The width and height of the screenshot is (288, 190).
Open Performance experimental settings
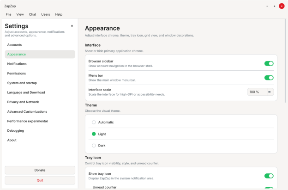click(x=40, y=121)
